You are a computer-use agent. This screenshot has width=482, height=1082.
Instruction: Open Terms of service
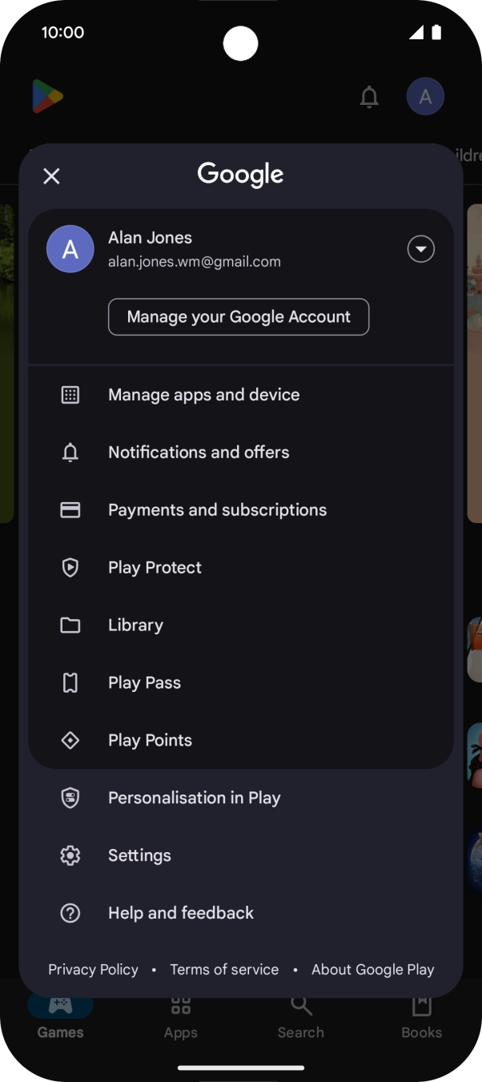click(x=224, y=969)
